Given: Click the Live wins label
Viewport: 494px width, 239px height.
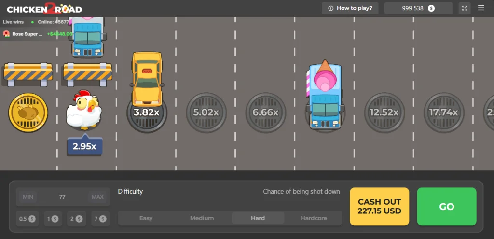Looking at the screenshot, I should pyautogui.click(x=14, y=22).
